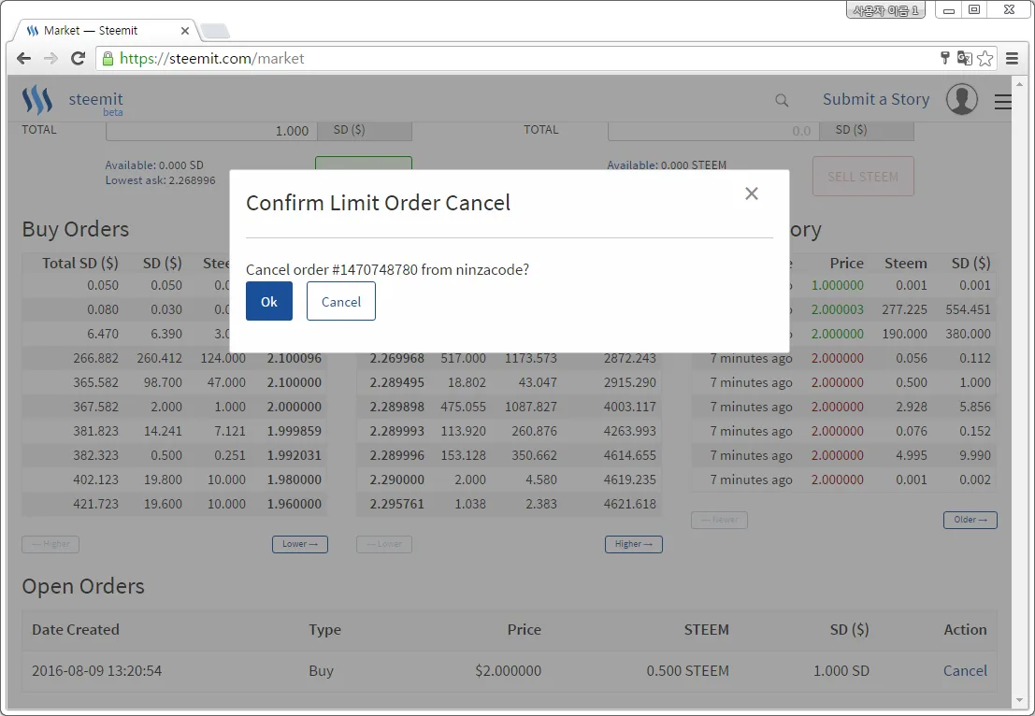Click trade history SD value 554.451
The image size is (1035, 716).
click(x=968, y=309)
